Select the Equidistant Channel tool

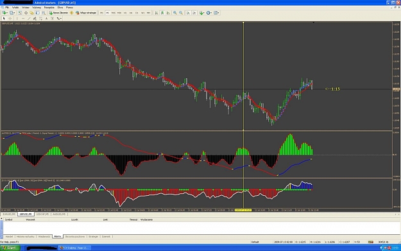point(35,19)
